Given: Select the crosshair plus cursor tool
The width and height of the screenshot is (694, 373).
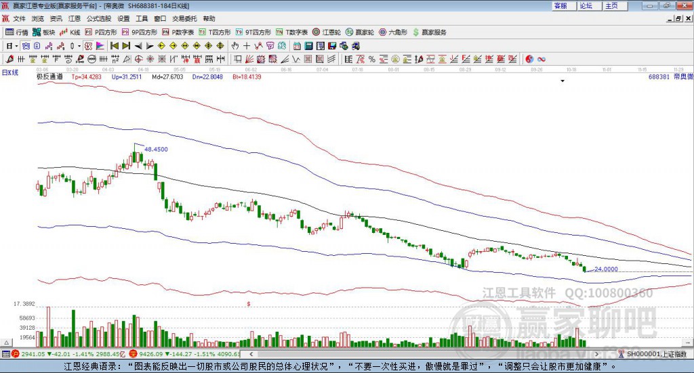Looking at the screenshot, I should [x=247, y=46].
